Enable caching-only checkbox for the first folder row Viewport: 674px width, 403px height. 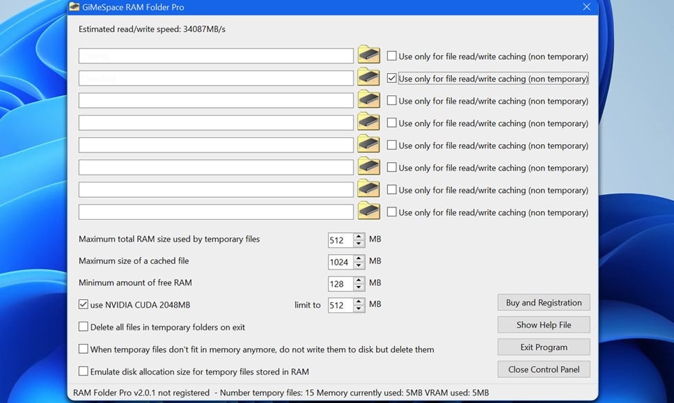391,56
